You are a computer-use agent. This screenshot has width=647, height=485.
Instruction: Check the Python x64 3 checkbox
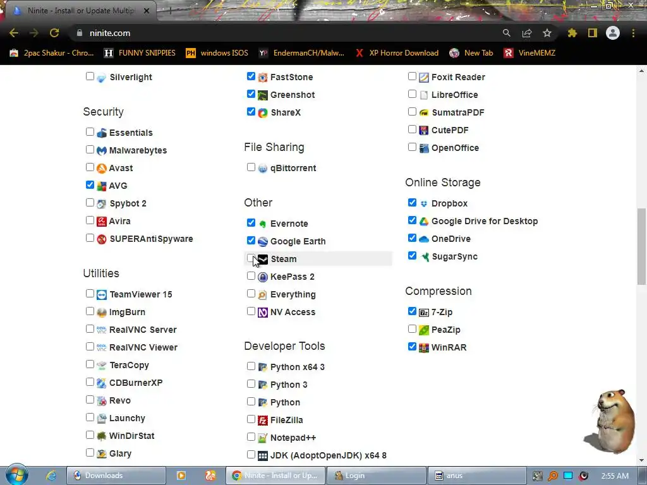click(251, 366)
